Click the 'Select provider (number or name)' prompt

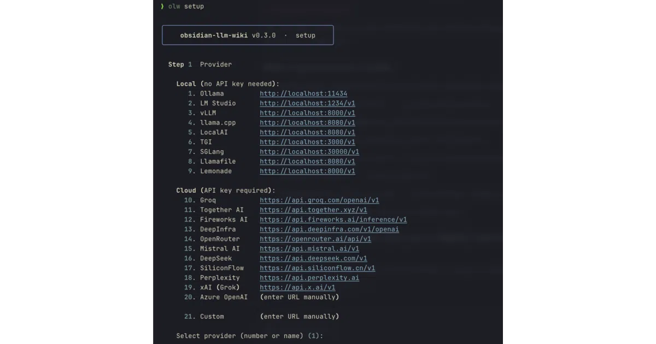click(x=250, y=336)
